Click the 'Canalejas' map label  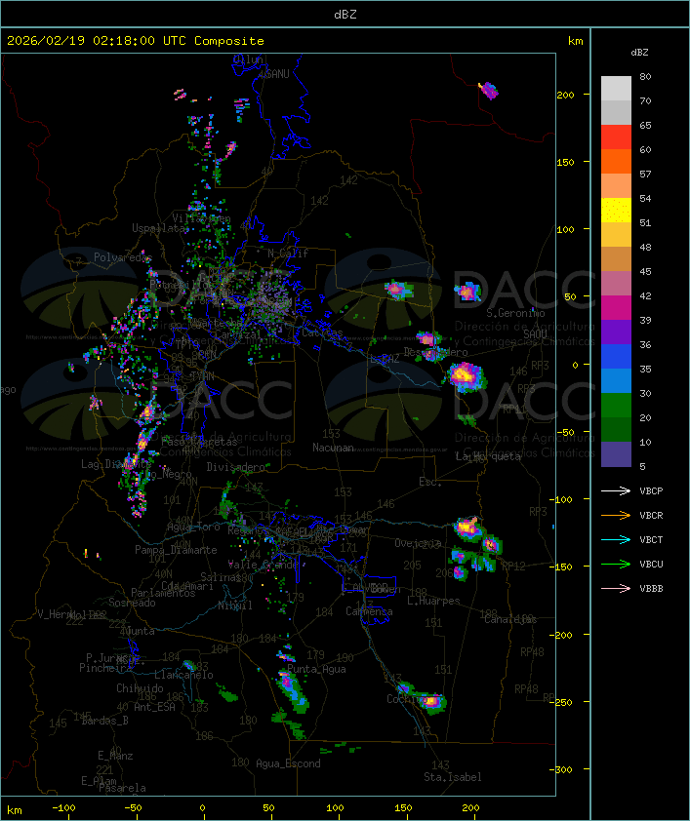point(510,620)
